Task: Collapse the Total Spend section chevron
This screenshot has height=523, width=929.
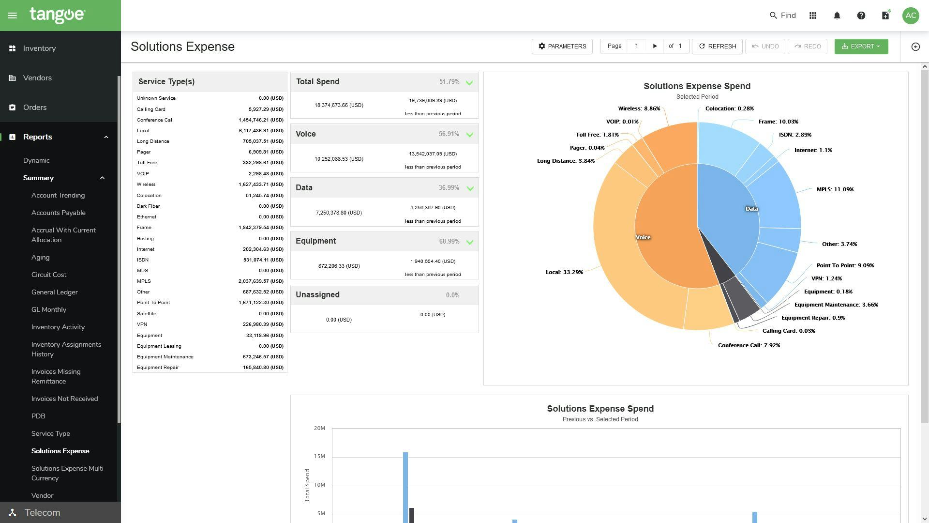Action: (469, 82)
